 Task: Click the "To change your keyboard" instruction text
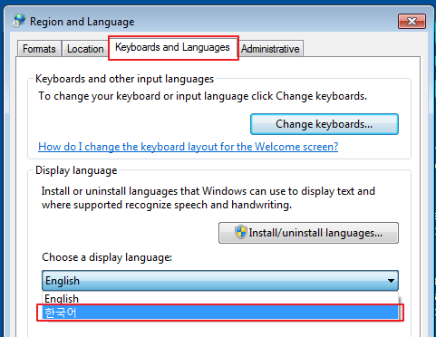click(x=202, y=96)
